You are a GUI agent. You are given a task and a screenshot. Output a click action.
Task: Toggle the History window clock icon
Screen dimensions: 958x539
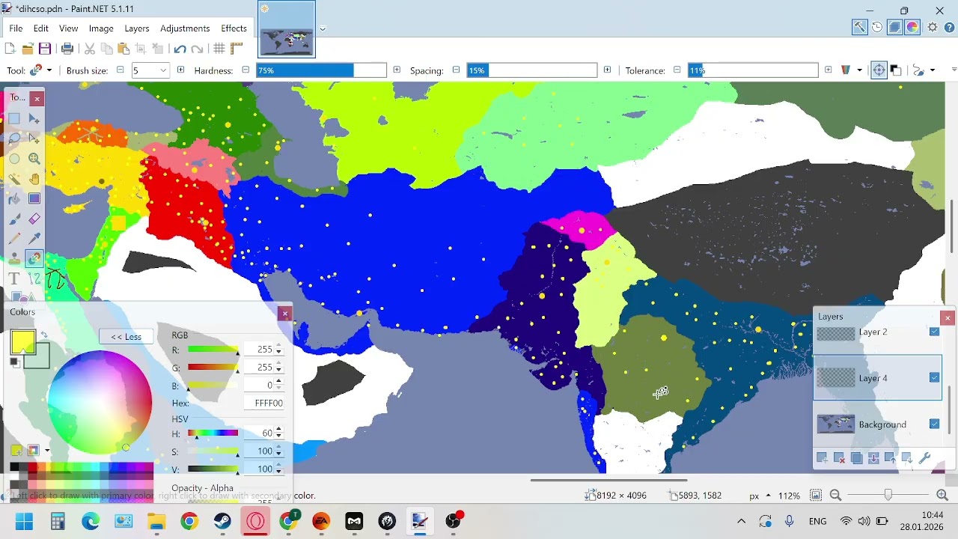click(877, 28)
